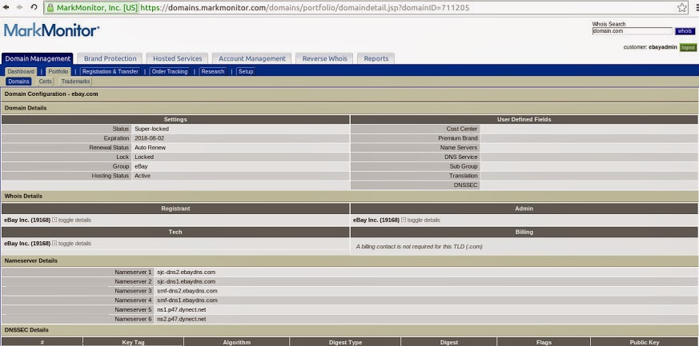Select Portfolio submenu item
Viewport: 699px width, 346px height.
point(58,72)
